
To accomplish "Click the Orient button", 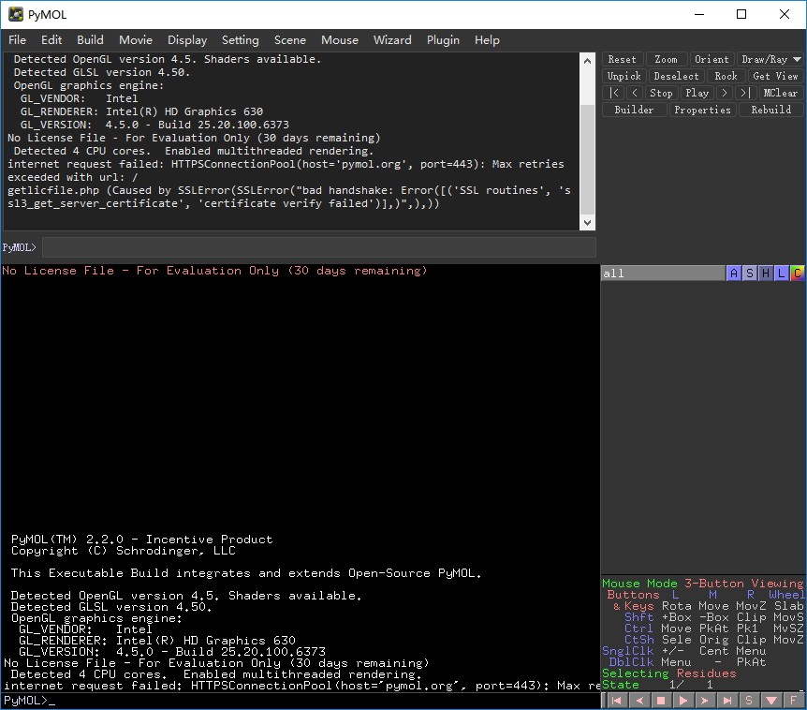I will pyautogui.click(x=712, y=59).
